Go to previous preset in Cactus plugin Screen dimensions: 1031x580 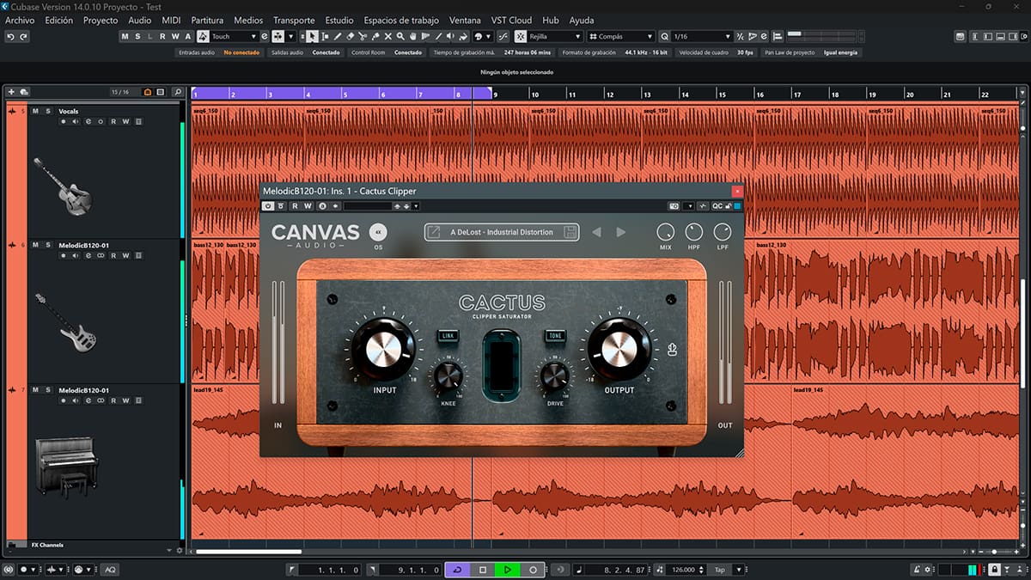click(597, 232)
